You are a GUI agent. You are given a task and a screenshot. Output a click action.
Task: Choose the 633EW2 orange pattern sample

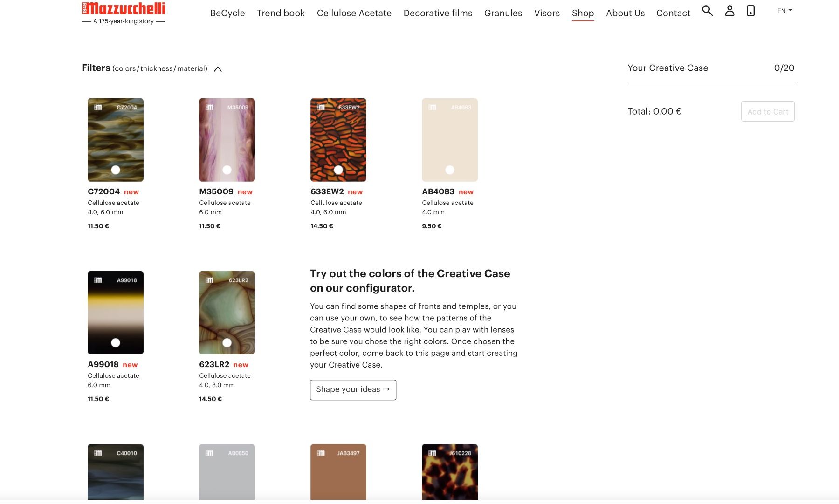point(338,140)
